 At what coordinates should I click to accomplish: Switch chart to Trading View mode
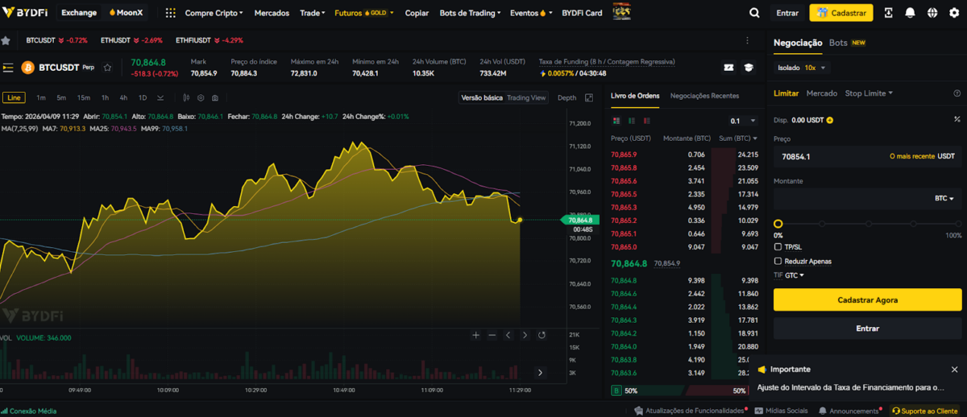tap(526, 97)
